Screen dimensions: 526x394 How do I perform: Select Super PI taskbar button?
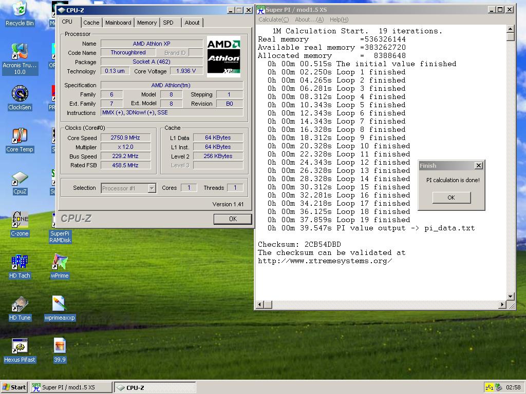click(71, 387)
